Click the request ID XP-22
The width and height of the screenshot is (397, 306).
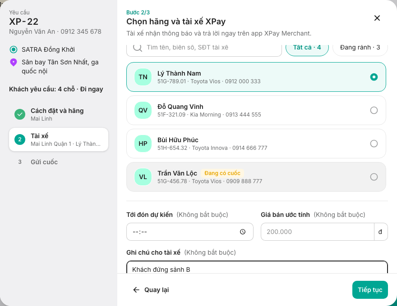24,22
